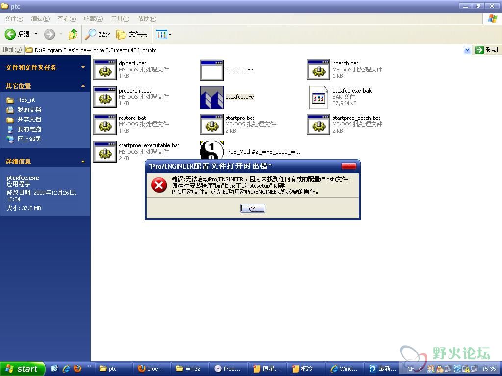Click the show desktop quick launch icon
The height and width of the screenshot is (376, 502).
(54, 369)
